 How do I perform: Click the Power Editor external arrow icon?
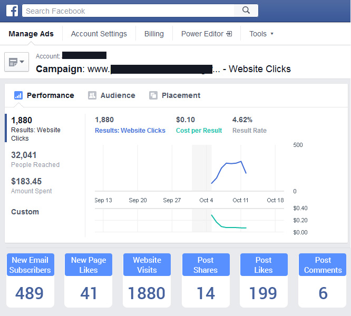click(x=229, y=34)
